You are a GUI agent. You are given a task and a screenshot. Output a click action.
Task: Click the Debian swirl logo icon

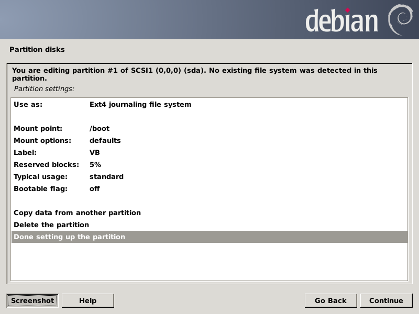click(x=401, y=19)
